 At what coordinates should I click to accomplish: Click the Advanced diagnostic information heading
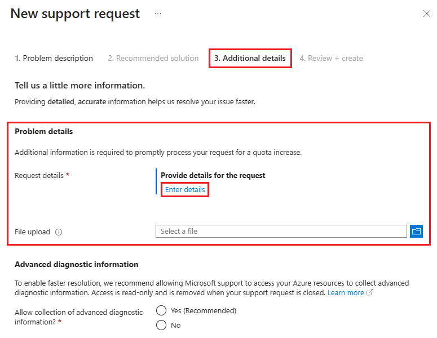pyautogui.click(x=76, y=264)
